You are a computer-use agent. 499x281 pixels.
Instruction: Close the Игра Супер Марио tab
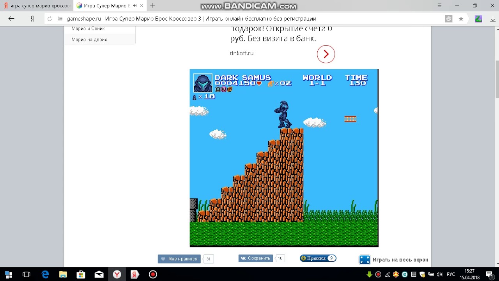pyautogui.click(x=142, y=5)
